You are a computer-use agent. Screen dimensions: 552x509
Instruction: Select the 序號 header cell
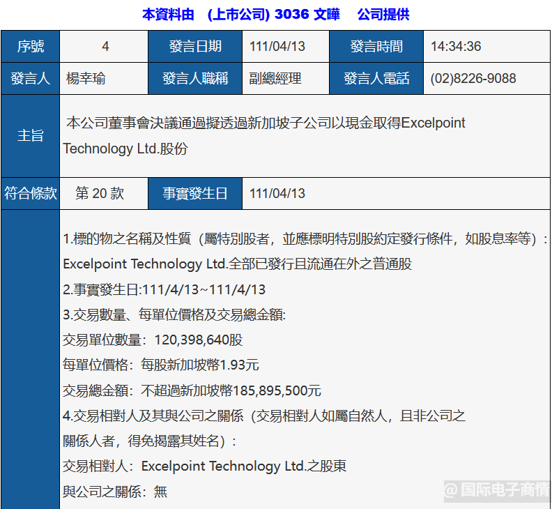[x=30, y=47]
